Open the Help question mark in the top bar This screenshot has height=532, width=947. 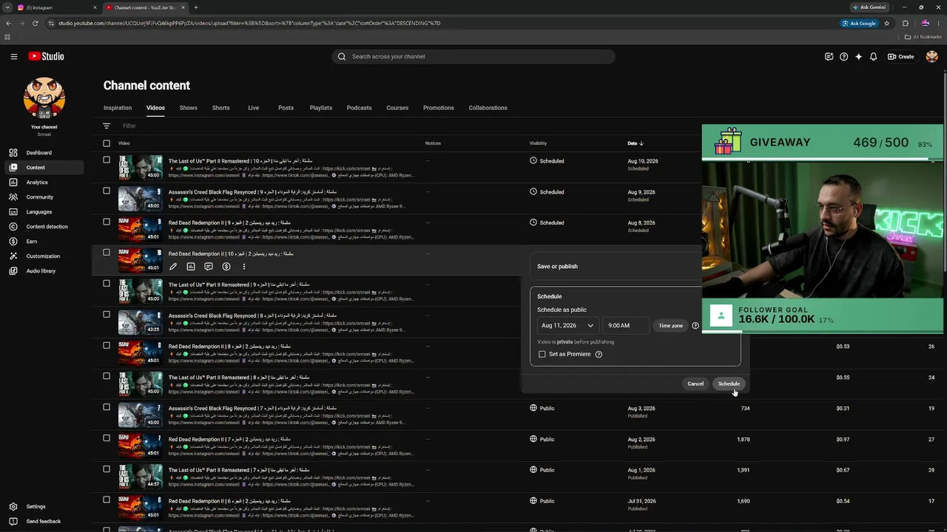point(844,57)
